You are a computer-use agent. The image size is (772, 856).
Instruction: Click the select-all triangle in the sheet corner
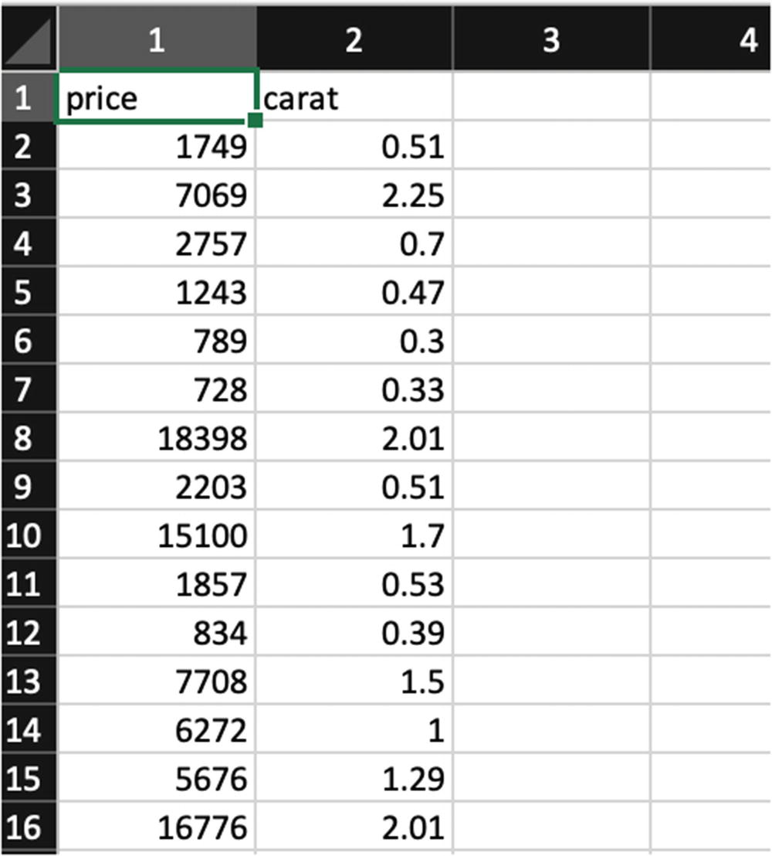point(29,39)
